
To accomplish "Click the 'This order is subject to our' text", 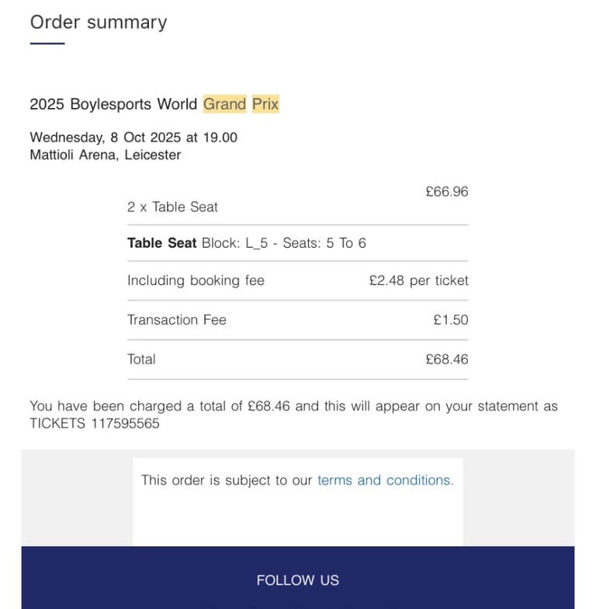I will click(227, 480).
